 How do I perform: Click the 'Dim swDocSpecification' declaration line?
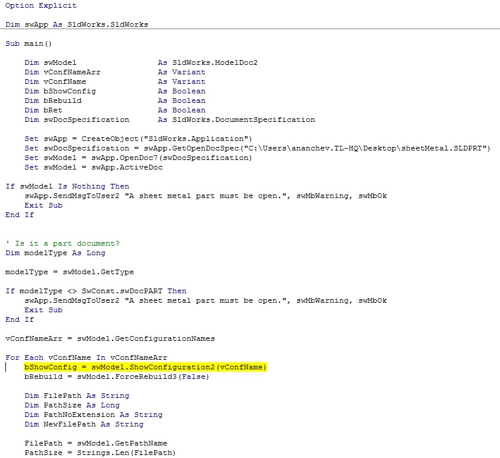point(170,120)
